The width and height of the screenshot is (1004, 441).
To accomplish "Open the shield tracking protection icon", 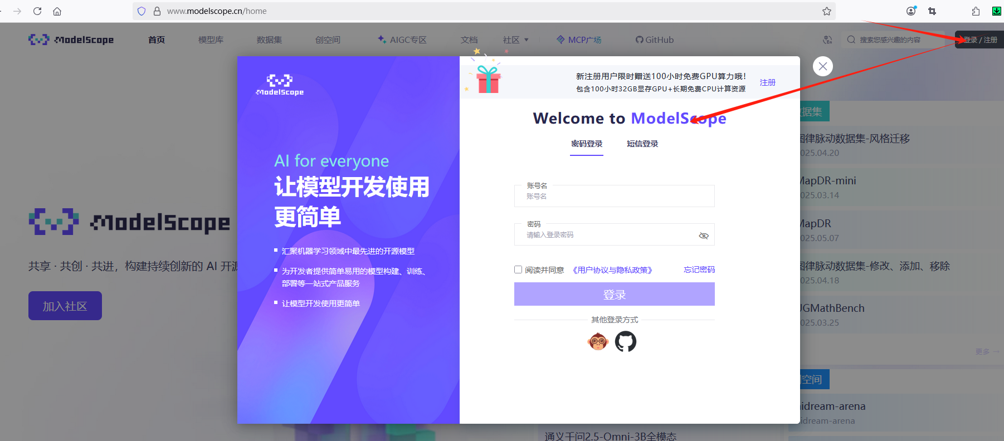I will 142,11.
